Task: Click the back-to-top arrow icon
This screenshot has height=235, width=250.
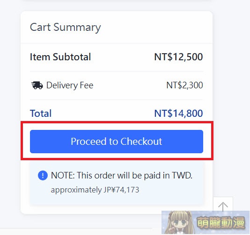Action: 223,206
